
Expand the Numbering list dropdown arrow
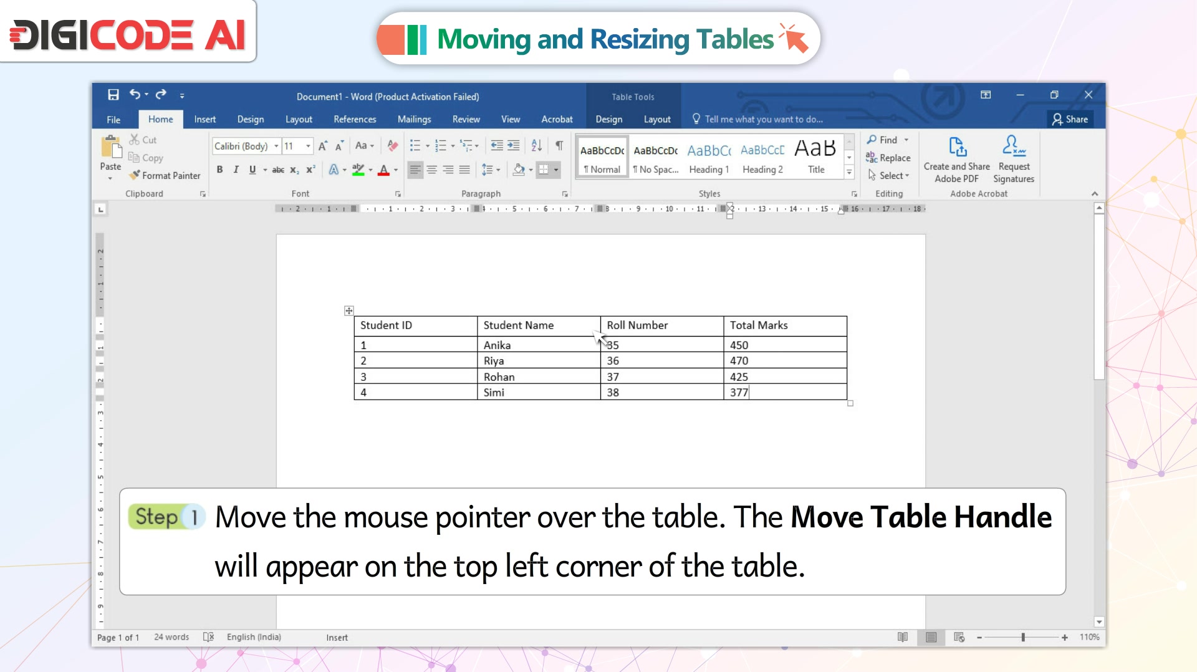click(453, 146)
